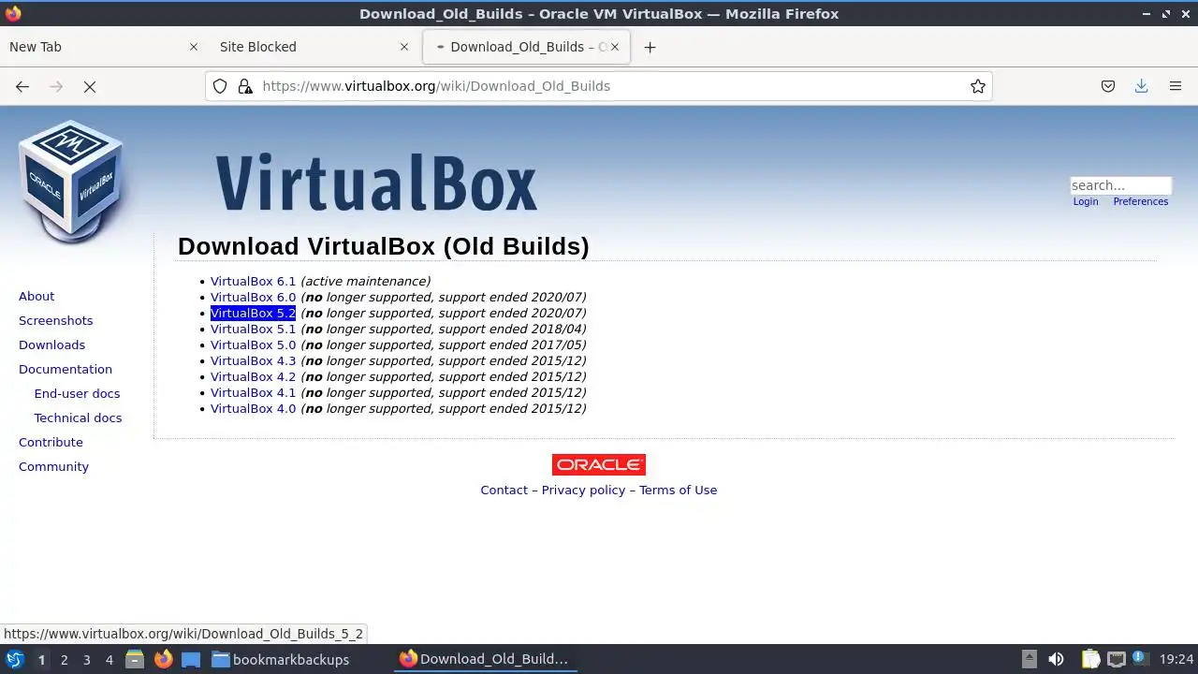Viewport: 1198px width, 674px height.
Task: Focus the Download_Old_Builds taskbar entry
Action: (484, 659)
